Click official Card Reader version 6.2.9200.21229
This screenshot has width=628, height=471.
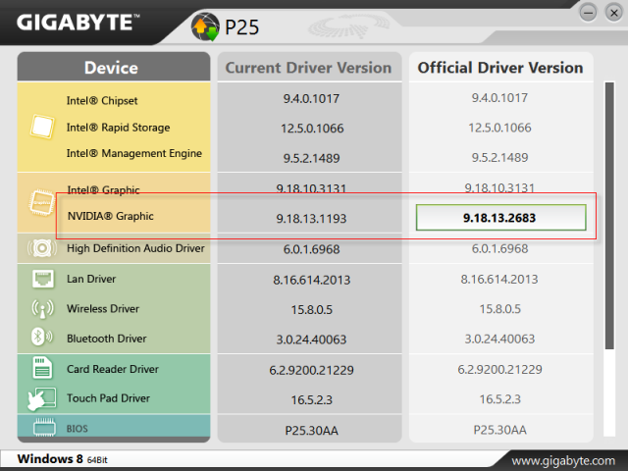(499, 369)
